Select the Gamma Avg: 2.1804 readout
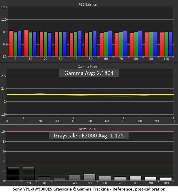178x192 pixels. pyautogui.click(x=89, y=73)
